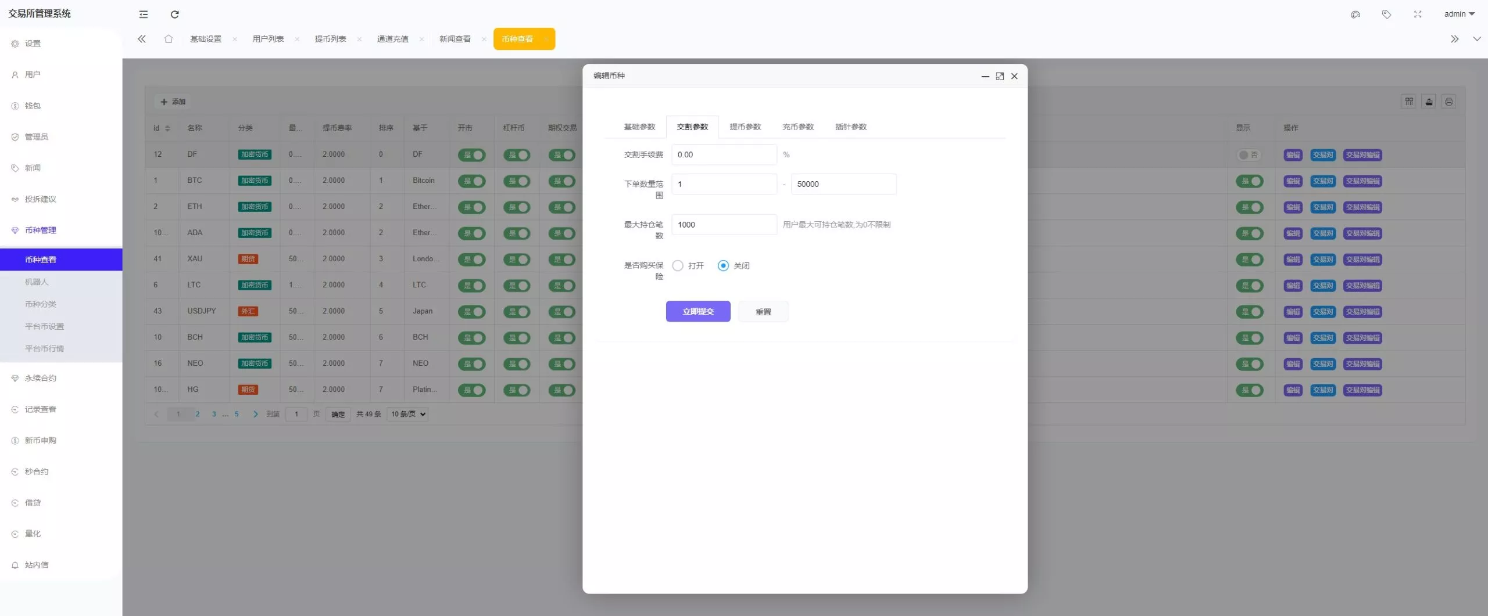Image resolution: width=1488 pixels, height=616 pixels.
Task: Open the 充币参数 tab in the dialog
Action: coord(799,127)
